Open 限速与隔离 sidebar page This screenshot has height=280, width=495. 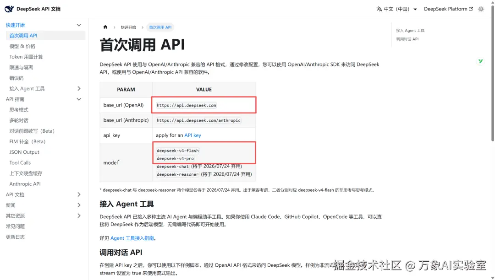pos(21,67)
